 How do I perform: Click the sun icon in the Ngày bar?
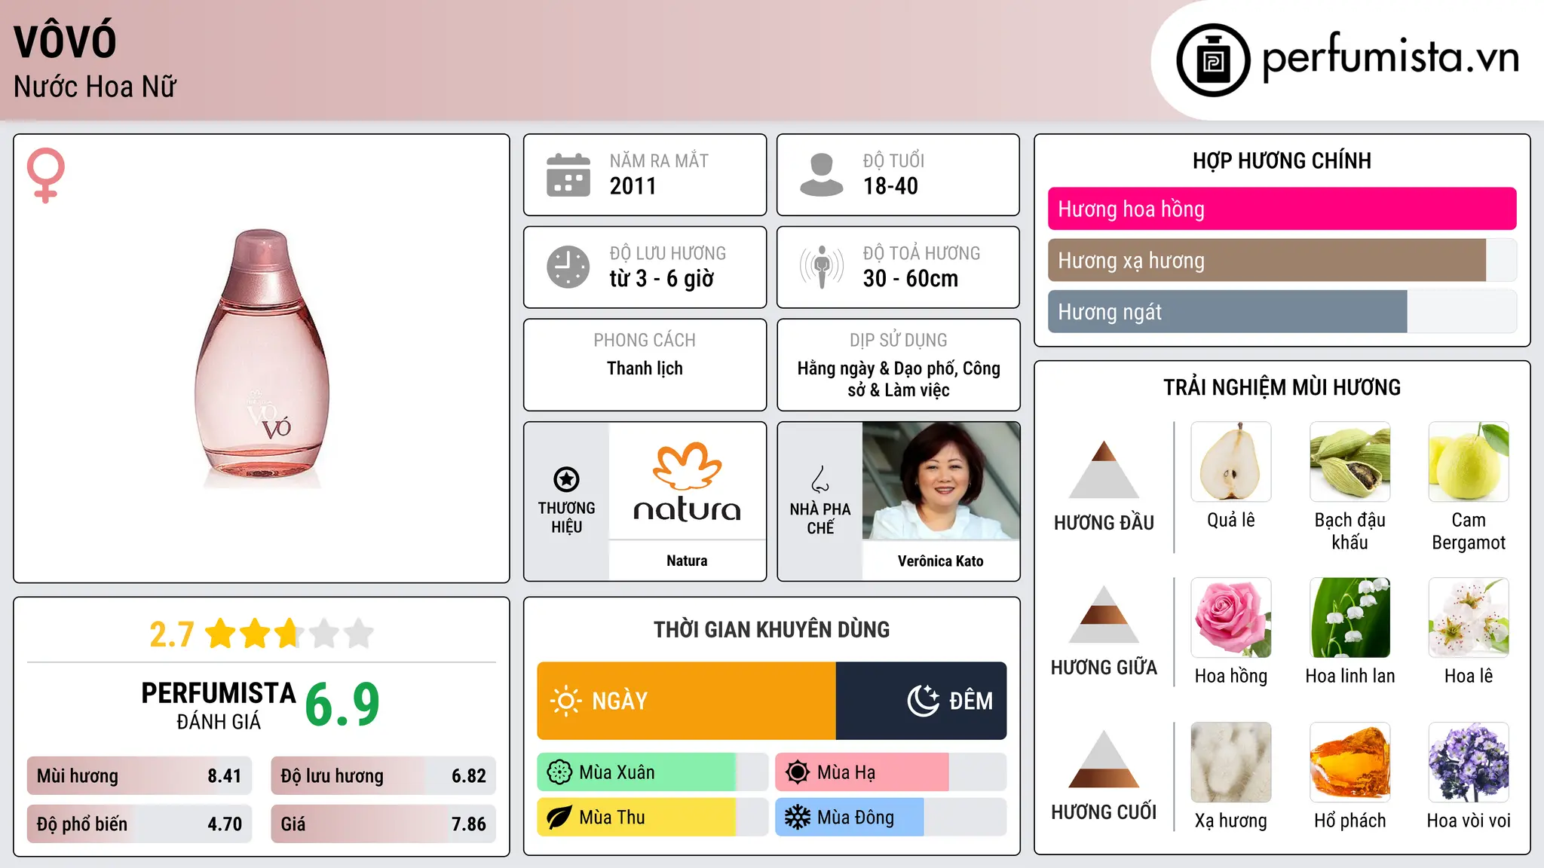coord(565,701)
